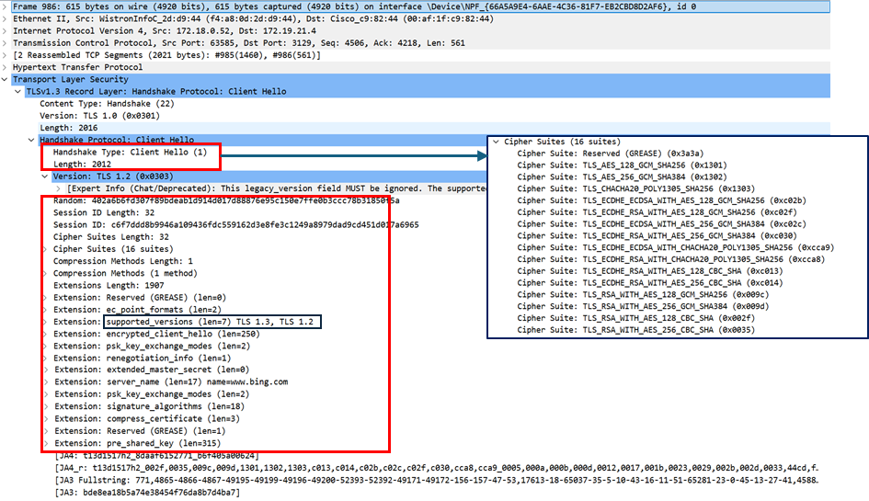Select the compress_certificate extension row

coord(147,419)
